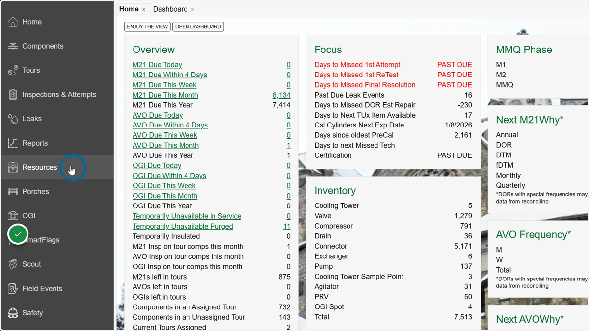Click Components in an Assigned Tour row

212,307
